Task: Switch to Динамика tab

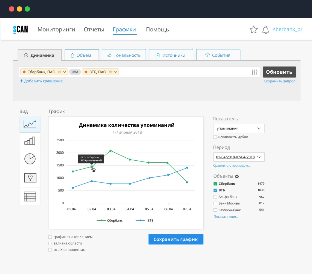Action: click(x=40, y=55)
